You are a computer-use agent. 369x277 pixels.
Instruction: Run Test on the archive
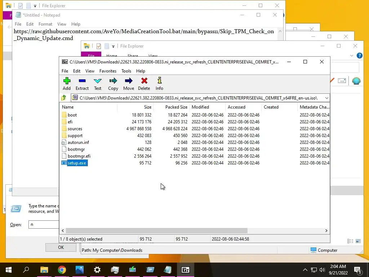[97, 84]
